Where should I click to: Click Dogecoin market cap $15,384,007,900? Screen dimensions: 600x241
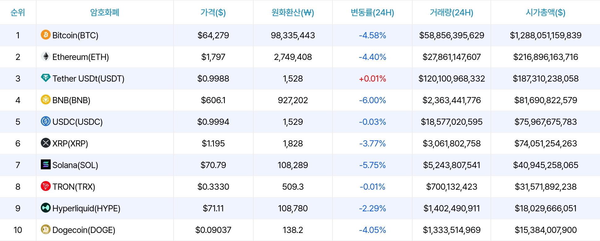coord(546,230)
